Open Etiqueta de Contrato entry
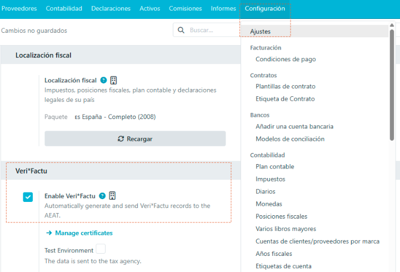 click(x=285, y=99)
